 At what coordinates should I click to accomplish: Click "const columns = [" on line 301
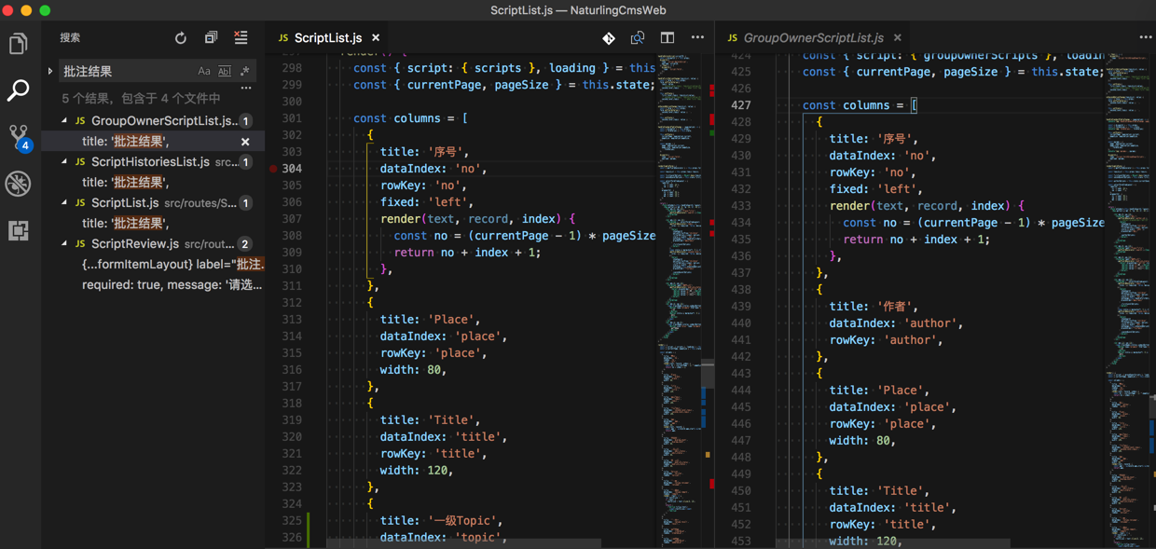[x=410, y=118]
